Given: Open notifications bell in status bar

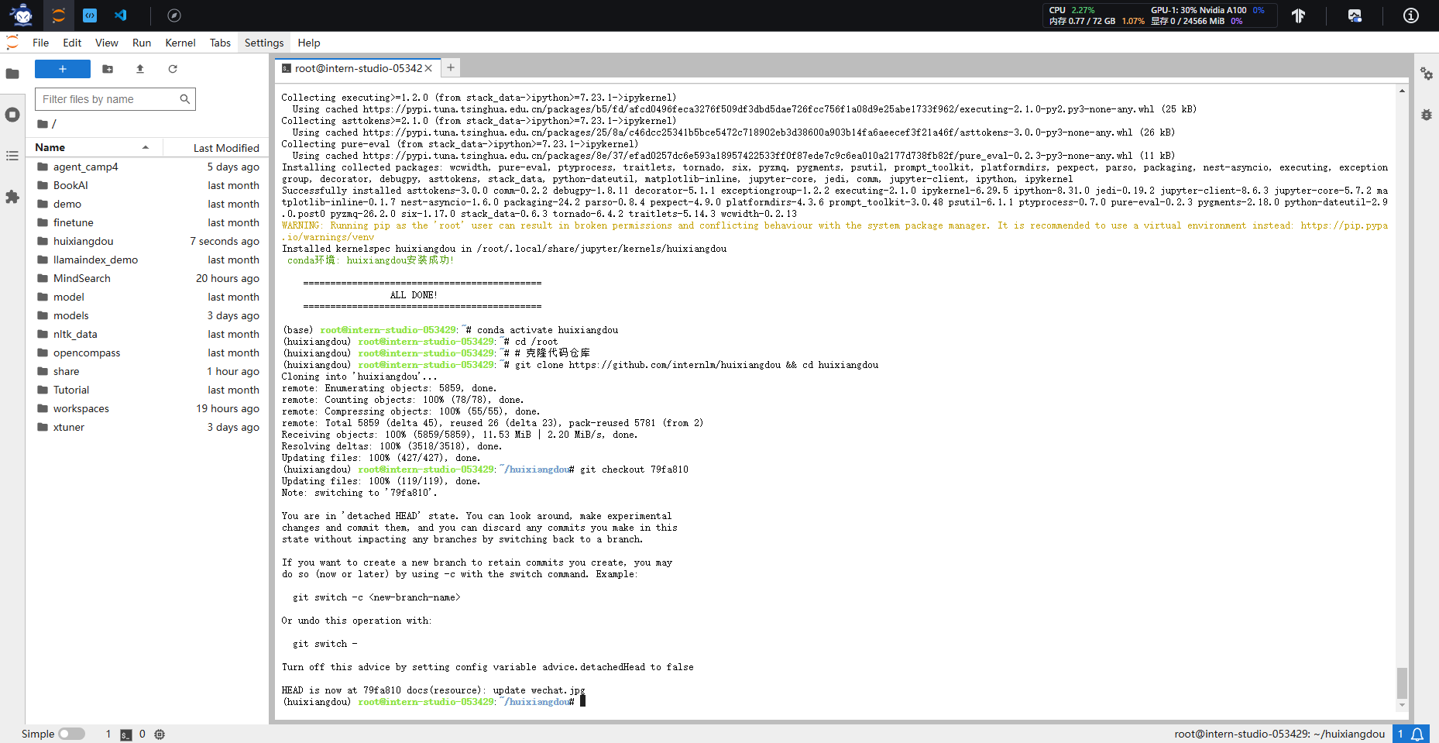Looking at the screenshot, I should tap(1417, 734).
